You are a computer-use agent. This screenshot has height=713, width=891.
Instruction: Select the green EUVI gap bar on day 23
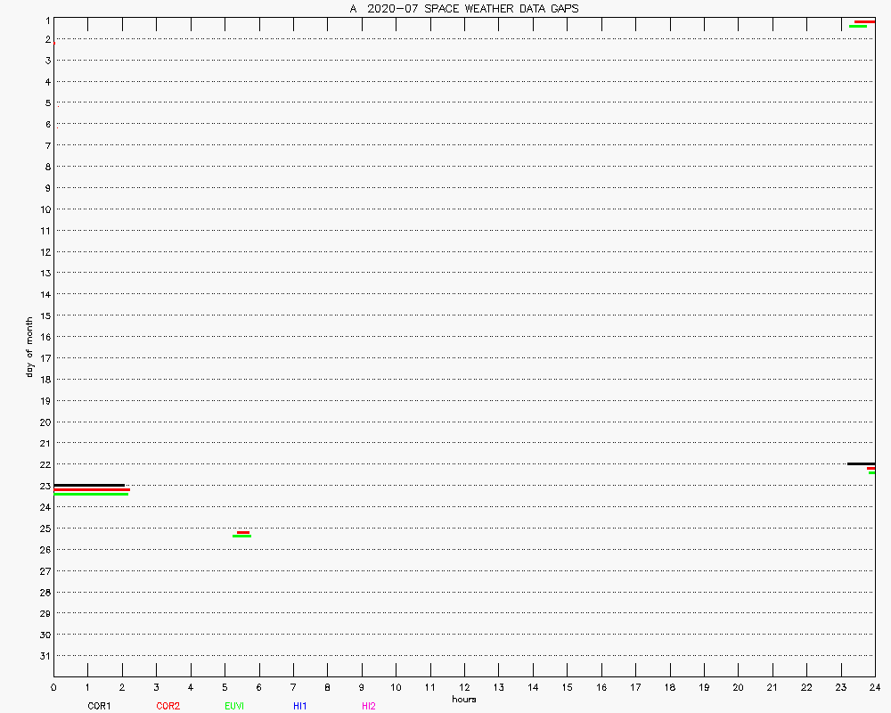[x=91, y=494]
